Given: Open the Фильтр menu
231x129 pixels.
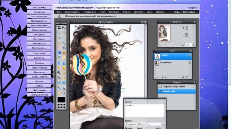Looking at the screenshot, I should coord(126,12).
